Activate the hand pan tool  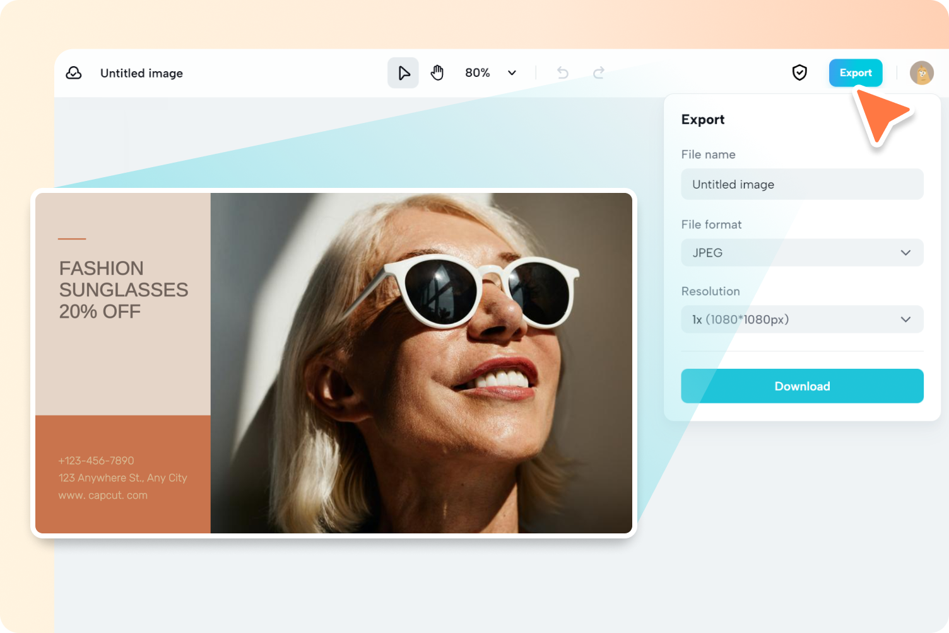point(437,73)
